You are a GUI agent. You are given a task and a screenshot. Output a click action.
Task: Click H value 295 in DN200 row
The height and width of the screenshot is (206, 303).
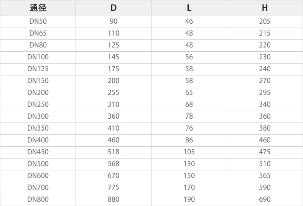coord(265,93)
